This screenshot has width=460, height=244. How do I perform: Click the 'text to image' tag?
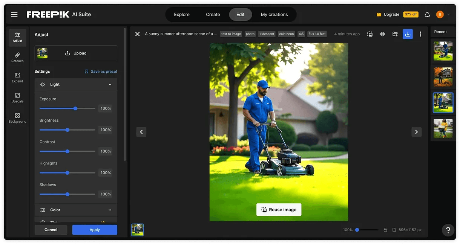click(231, 34)
